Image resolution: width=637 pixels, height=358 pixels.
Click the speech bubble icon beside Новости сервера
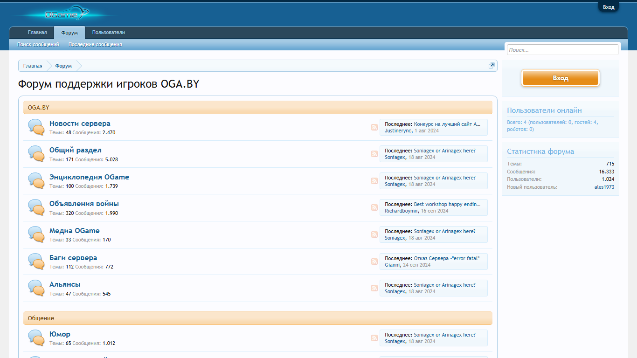(36, 127)
